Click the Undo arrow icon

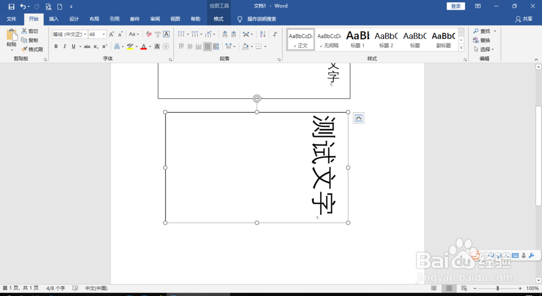click(23, 7)
